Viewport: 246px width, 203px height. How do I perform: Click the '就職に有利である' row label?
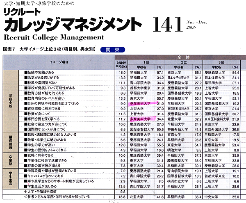pyautogui.click(x=39, y=155)
